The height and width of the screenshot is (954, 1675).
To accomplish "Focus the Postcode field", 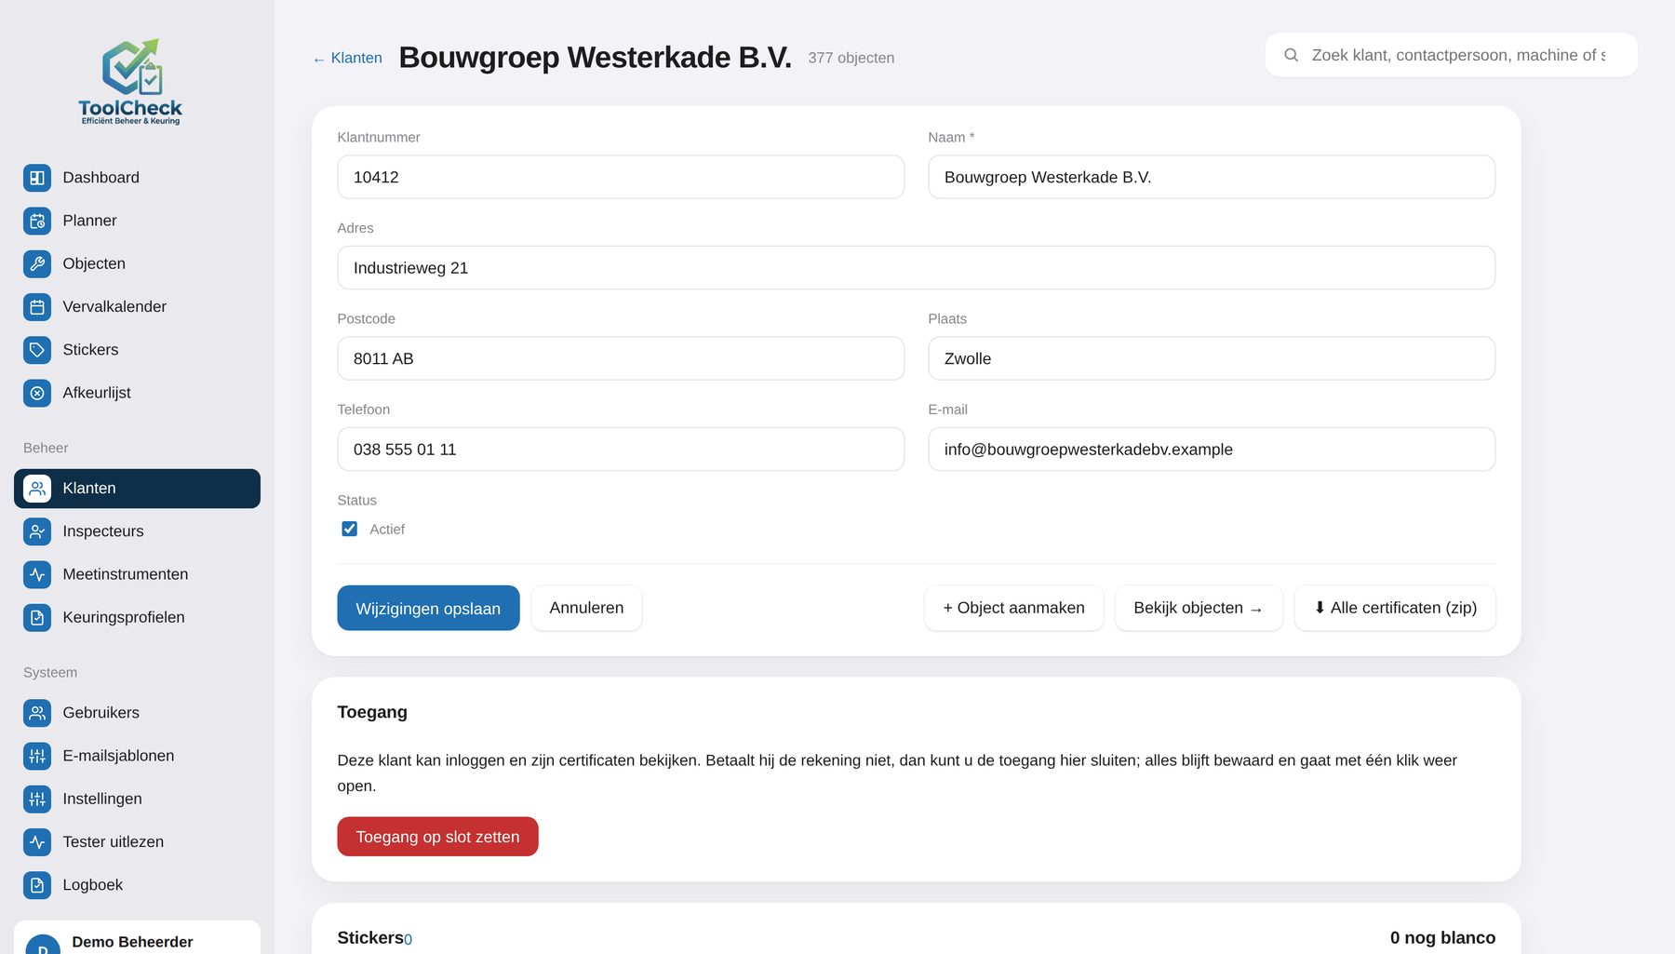I will click(x=621, y=358).
